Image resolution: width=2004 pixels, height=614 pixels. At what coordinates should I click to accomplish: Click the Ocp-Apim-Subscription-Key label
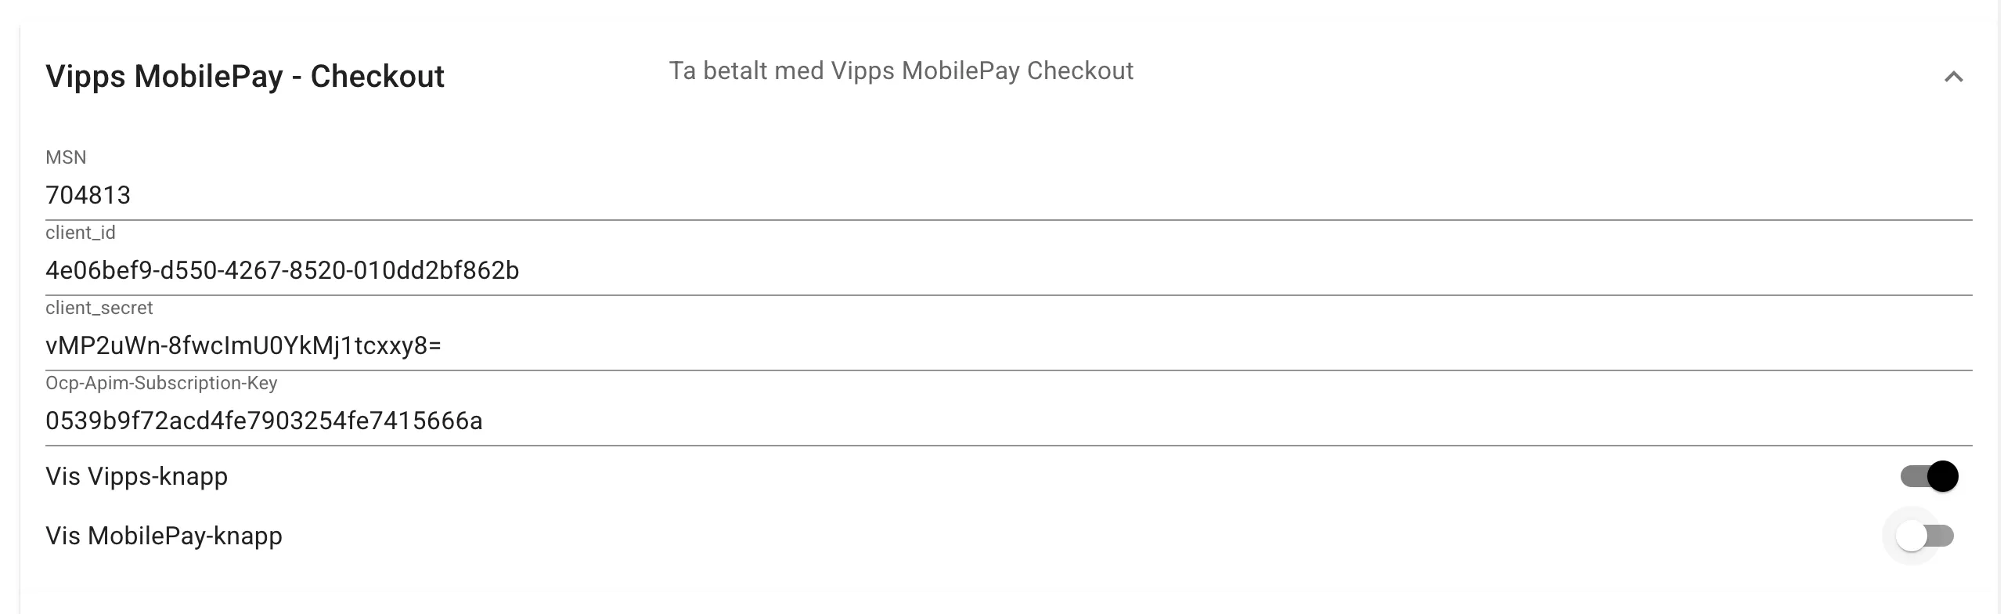(x=163, y=383)
